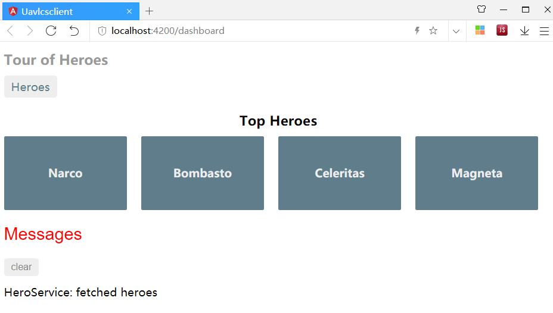Screen dimensions: 553x313
Task: Open the colorful four-square apps icon
Action: [480, 30]
